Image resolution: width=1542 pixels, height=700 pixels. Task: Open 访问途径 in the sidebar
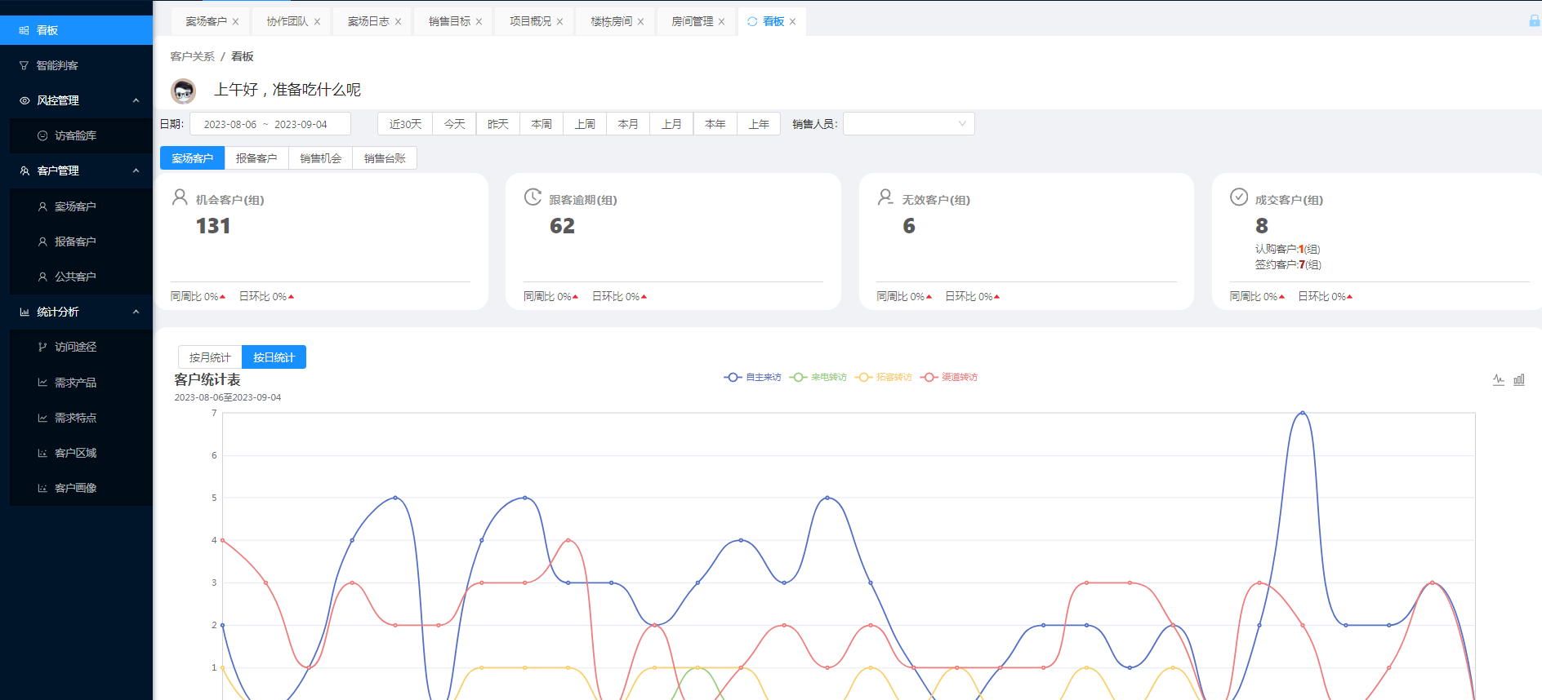click(81, 347)
